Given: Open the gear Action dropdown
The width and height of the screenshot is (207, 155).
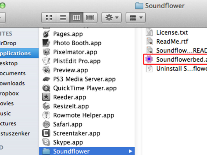Looking at the screenshot, I should [111, 18].
